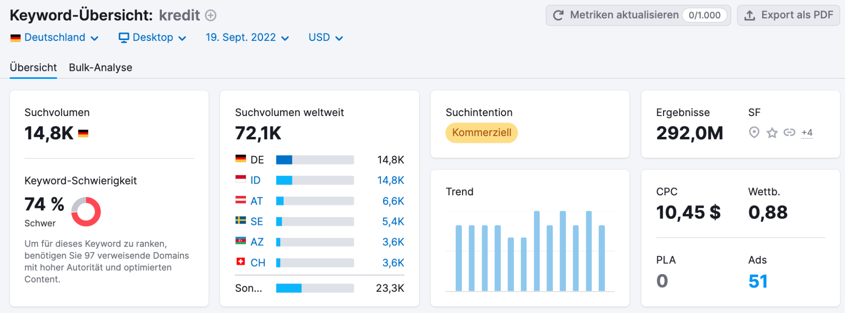Click the Indonesia flag in worldwide list

click(241, 179)
